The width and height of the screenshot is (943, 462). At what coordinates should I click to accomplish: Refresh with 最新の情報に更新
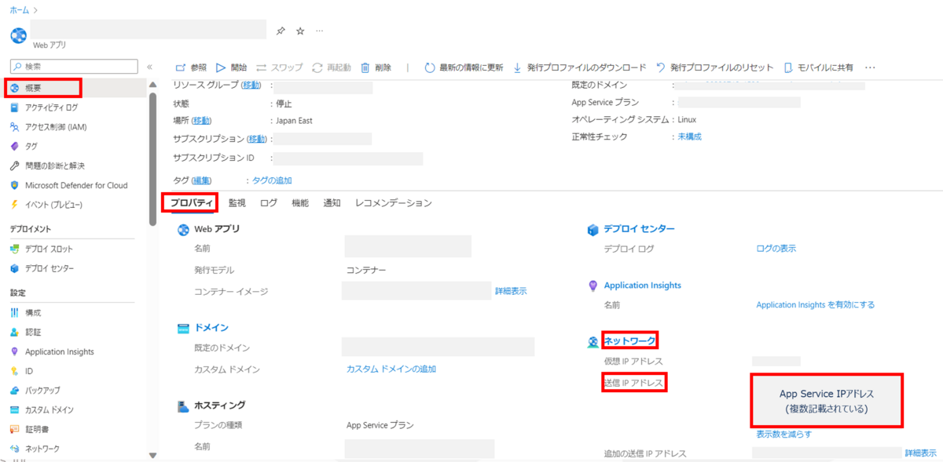click(464, 67)
